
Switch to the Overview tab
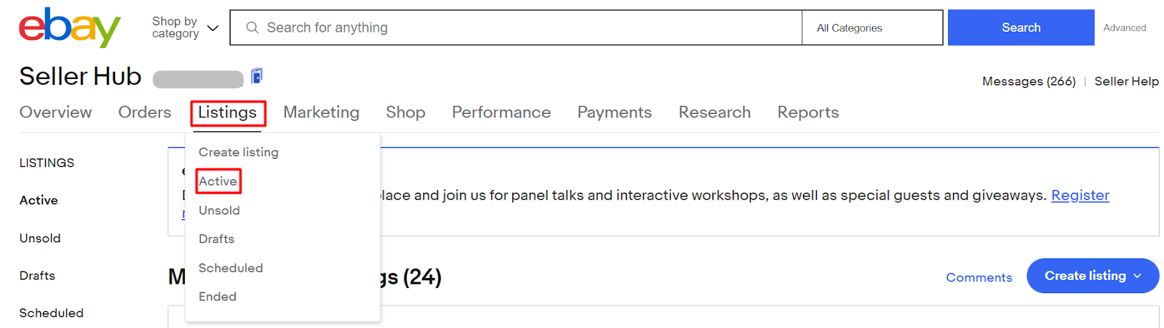(x=55, y=112)
